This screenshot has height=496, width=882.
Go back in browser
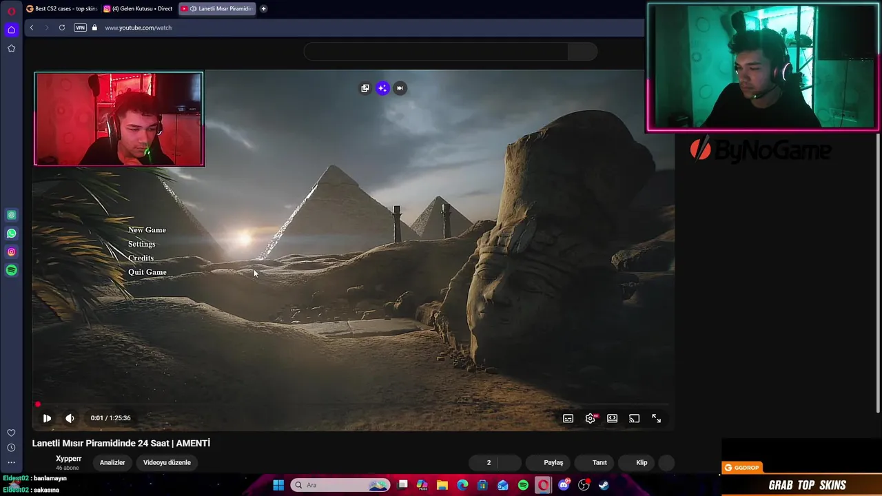tap(31, 28)
